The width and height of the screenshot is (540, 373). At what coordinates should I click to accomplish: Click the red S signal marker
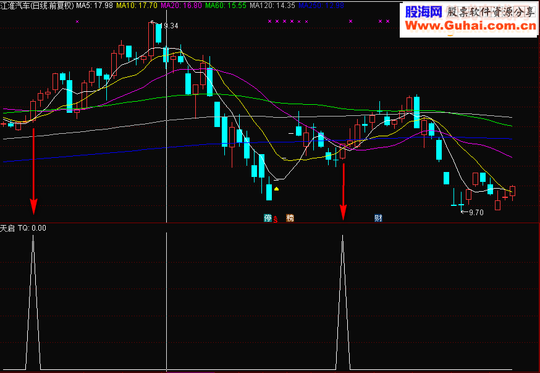(276, 219)
